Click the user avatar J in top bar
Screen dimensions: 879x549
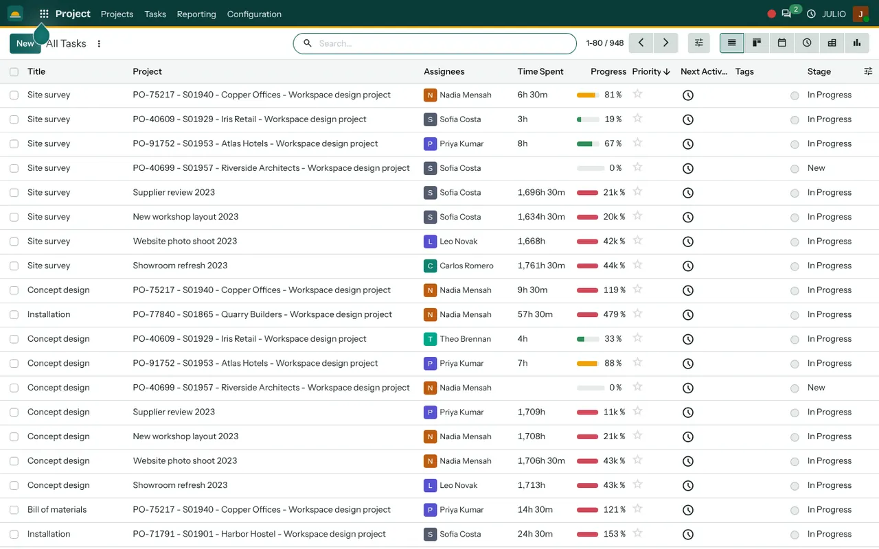[x=860, y=14]
